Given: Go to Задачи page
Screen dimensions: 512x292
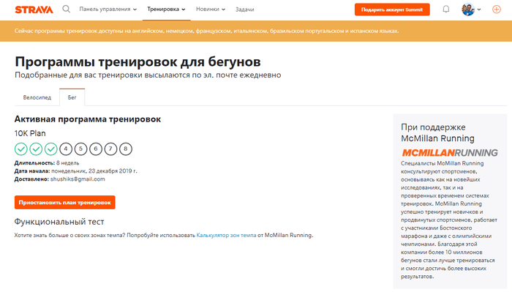Looking at the screenshot, I should pyautogui.click(x=244, y=10).
